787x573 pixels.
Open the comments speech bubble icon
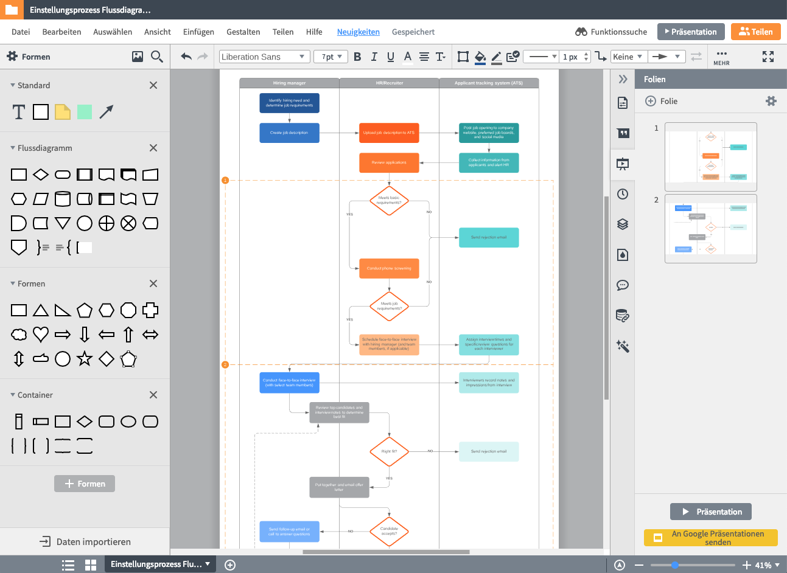tap(623, 285)
